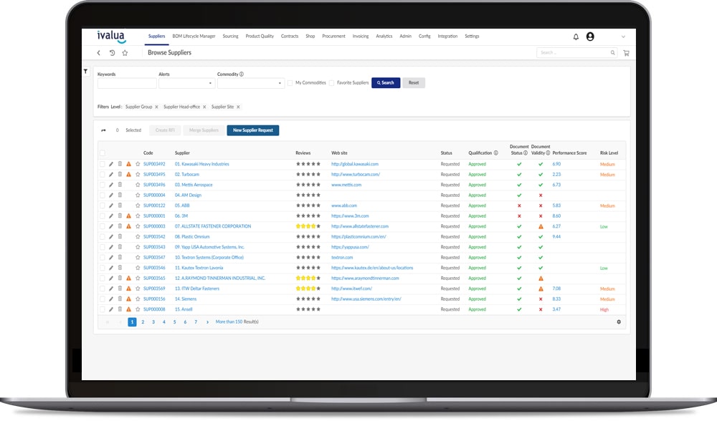Go to next page with the arrow
This screenshot has width=717, height=421.
point(208,322)
